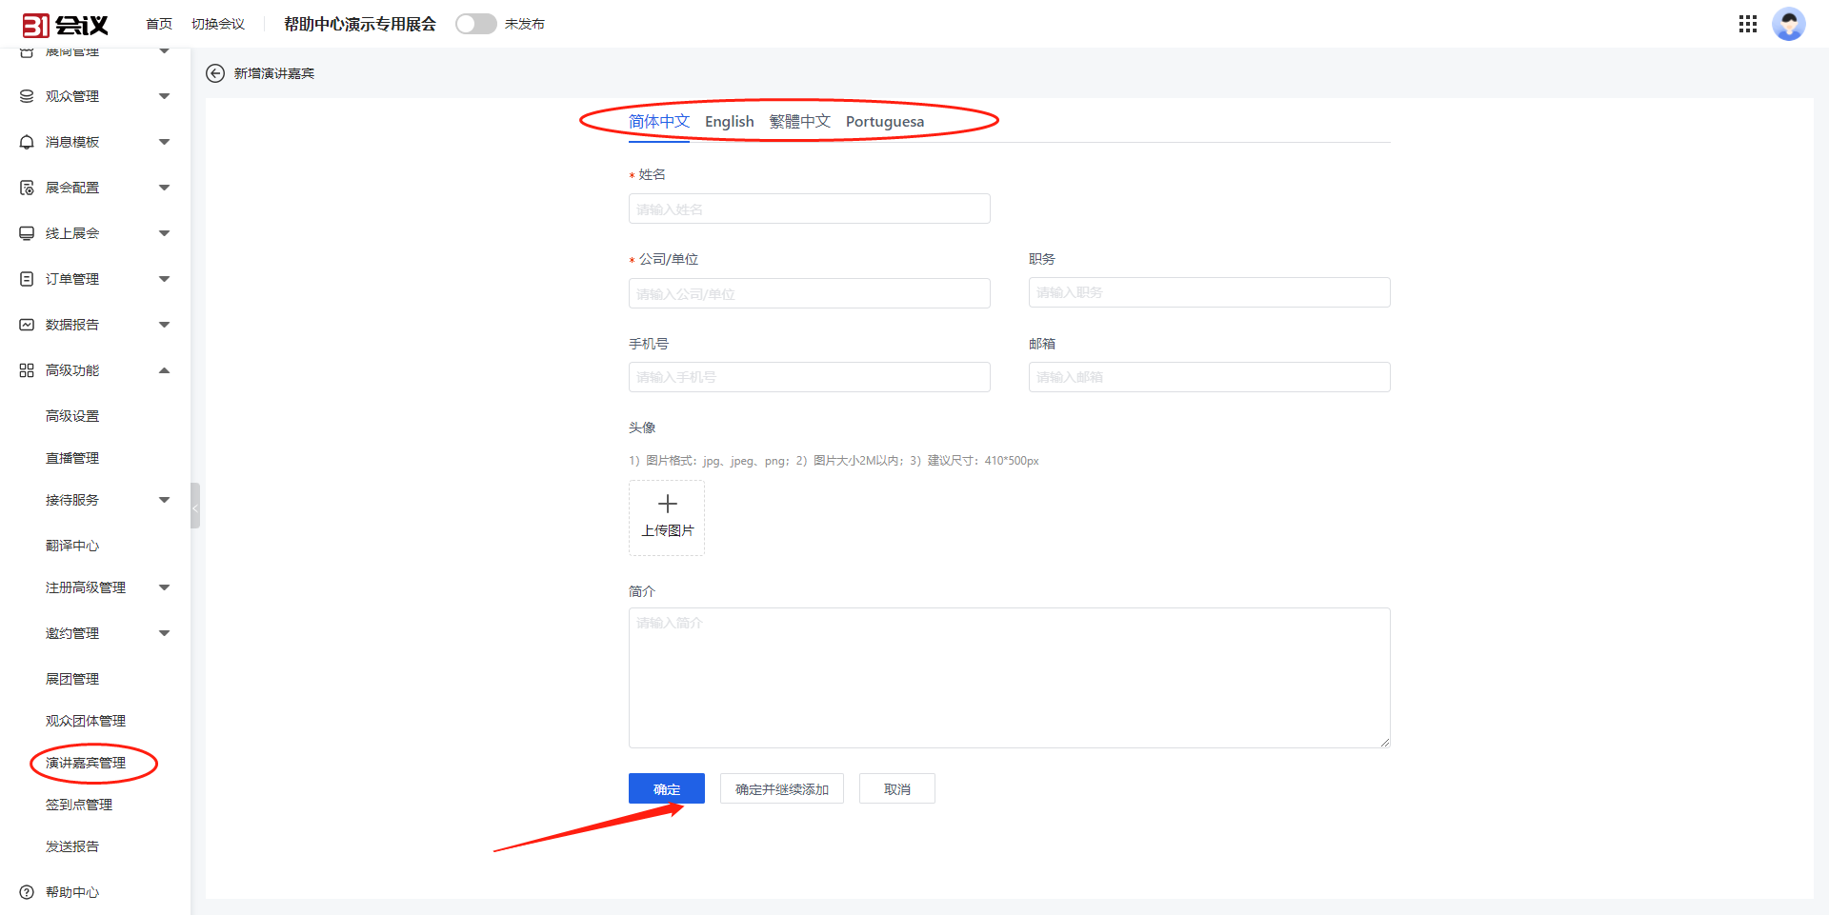Expand the 邀约管理 submenu arrow
1829x915 pixels.
point(164,633)
